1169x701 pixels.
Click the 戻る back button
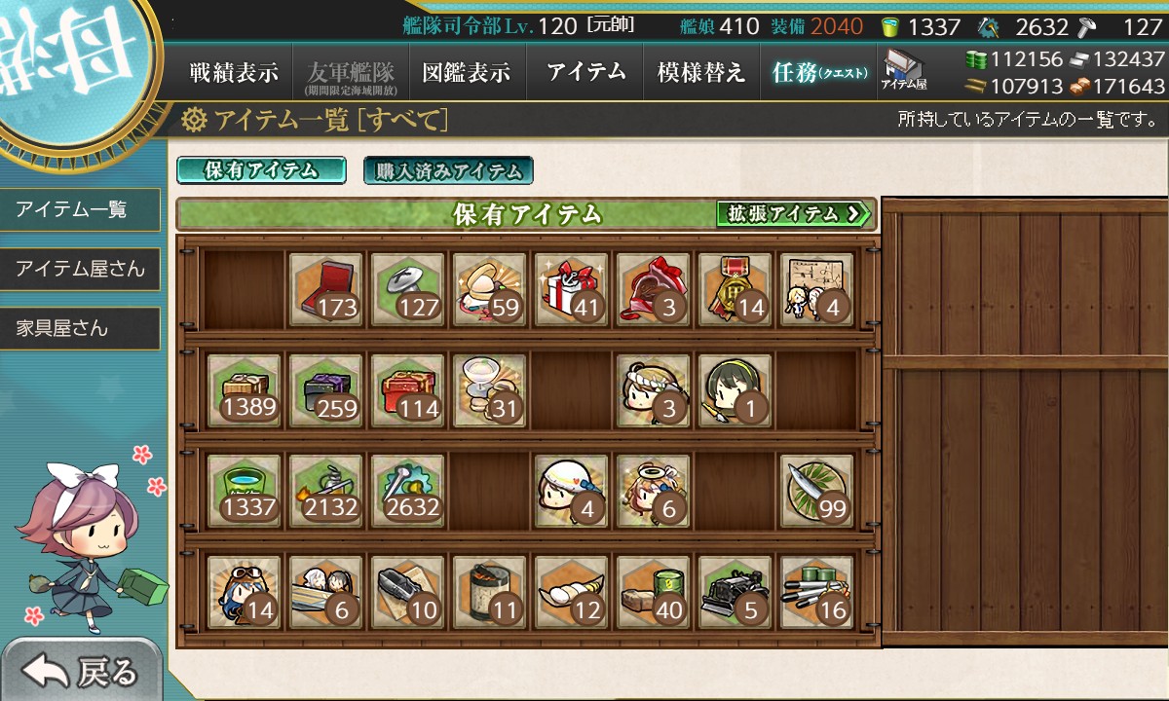[x=82, y=671]
